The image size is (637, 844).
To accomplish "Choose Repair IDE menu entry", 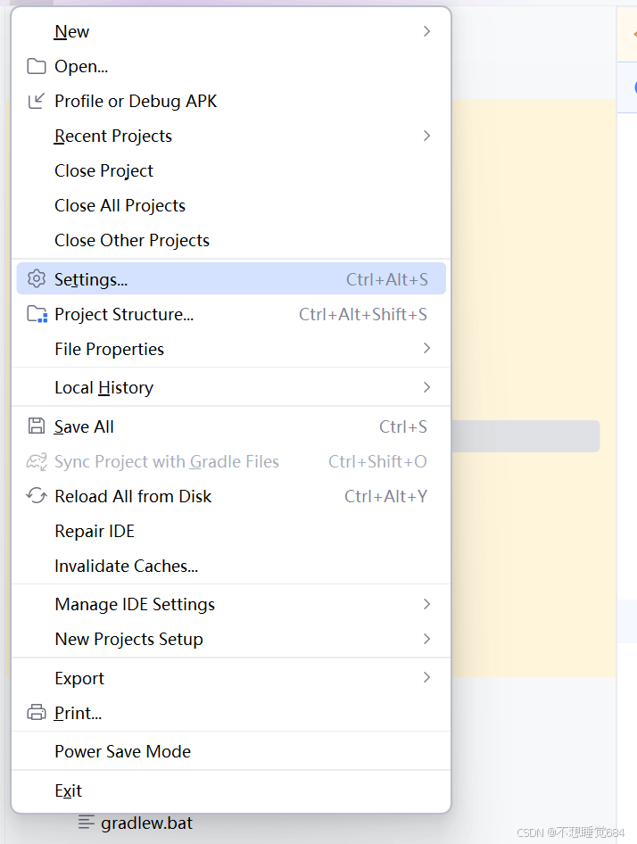I will (x=95, y=531).
